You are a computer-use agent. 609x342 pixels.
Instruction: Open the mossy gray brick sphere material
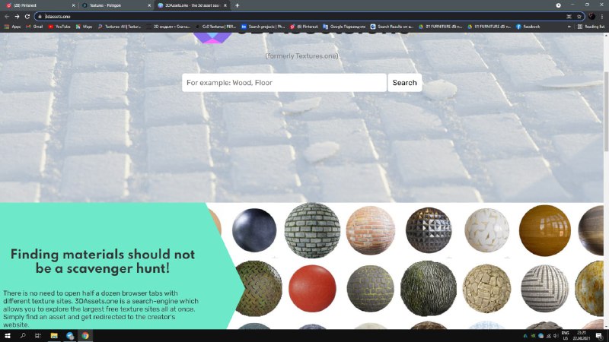[x=371, y=289]
